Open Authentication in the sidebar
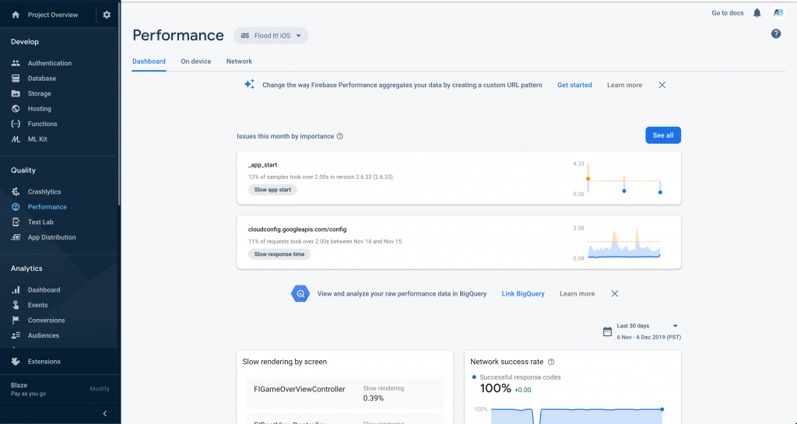The width and height of the screenshot is (797, 424). click(50, 63)
